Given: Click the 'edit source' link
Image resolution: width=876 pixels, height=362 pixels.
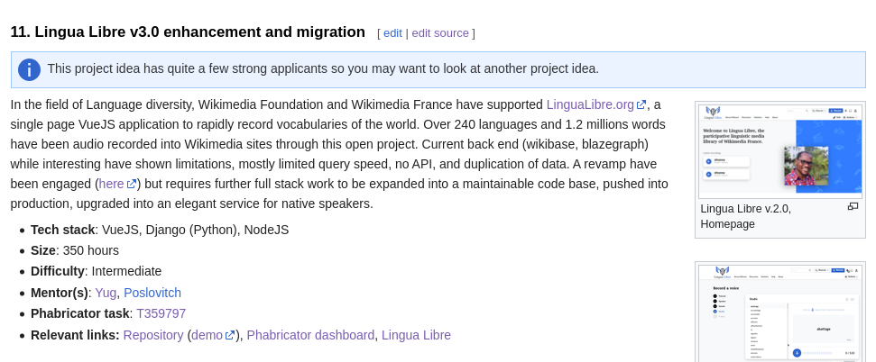Looking at the screenshot, I should coord(439,33).
